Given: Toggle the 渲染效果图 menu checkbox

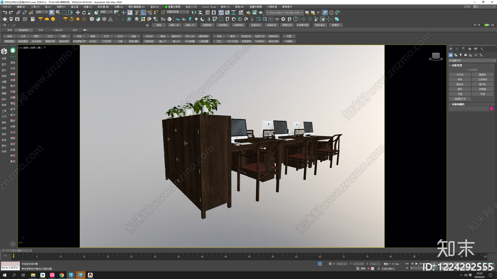Looking at the screenshot, I should pos(166,7).
